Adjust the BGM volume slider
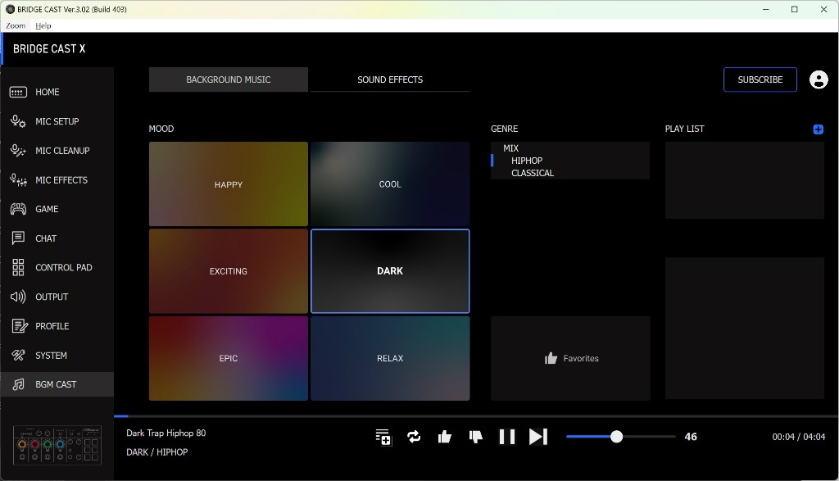The width and height of the screenshot is (839, 481). (616, 437)
